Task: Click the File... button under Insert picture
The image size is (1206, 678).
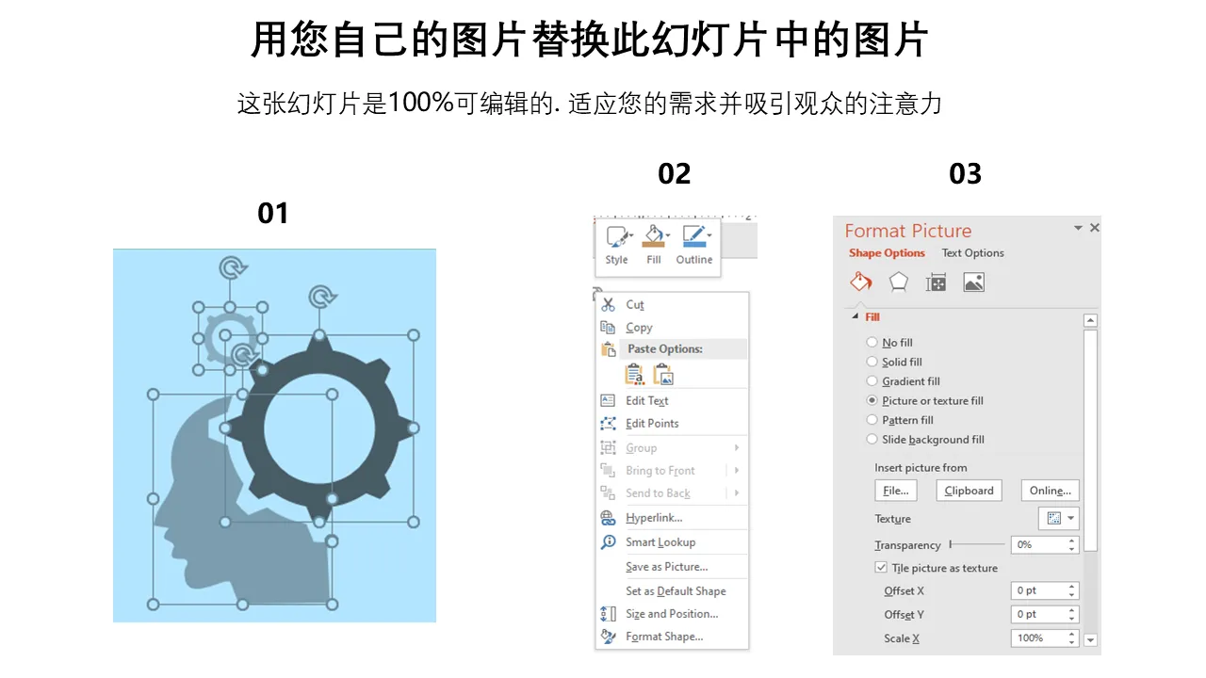Action: 896,491
